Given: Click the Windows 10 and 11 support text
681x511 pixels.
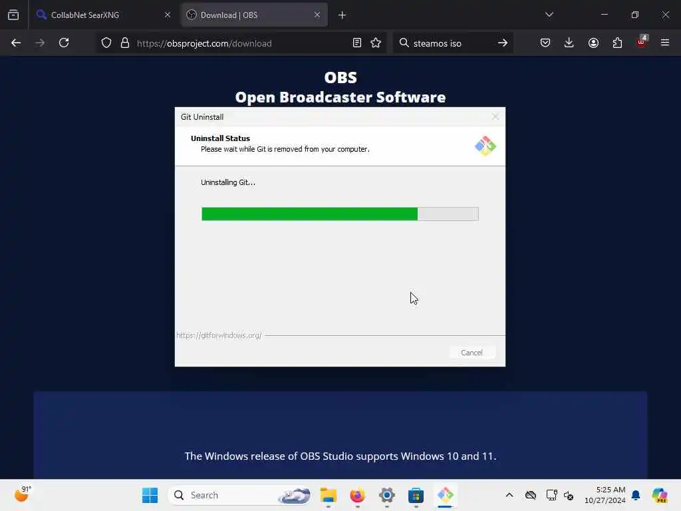Looking at the screenshot, I should click(340, 456).
